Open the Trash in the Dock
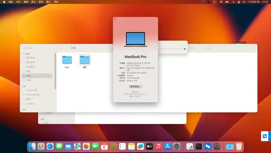This screenshot has width=271, height=153. pyautogui.click(x=239, y=147)
